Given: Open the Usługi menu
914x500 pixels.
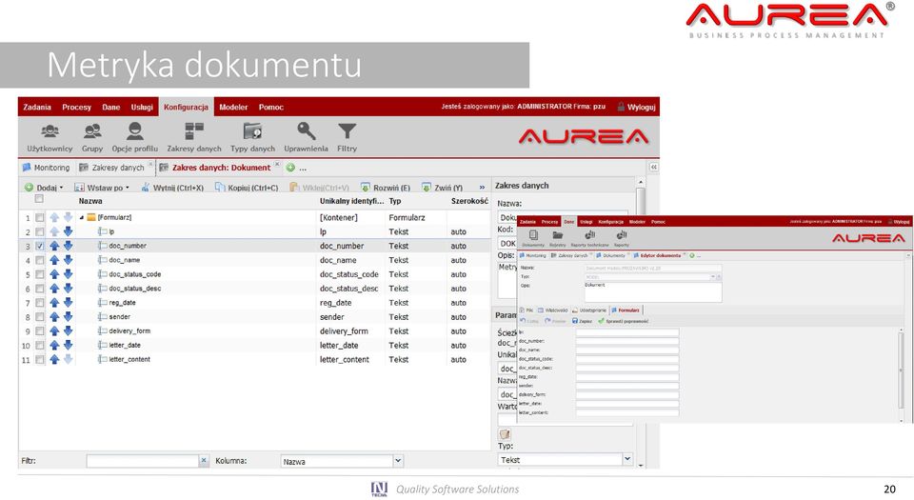Looking at the screenshot, I should point(142,108).
